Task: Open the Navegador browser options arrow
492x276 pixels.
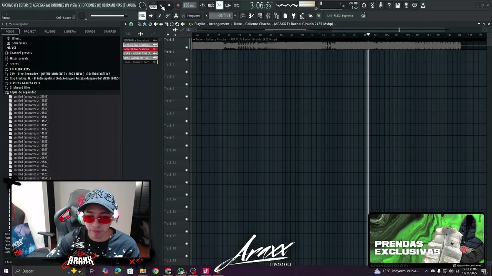Action: tap(3, 24)
